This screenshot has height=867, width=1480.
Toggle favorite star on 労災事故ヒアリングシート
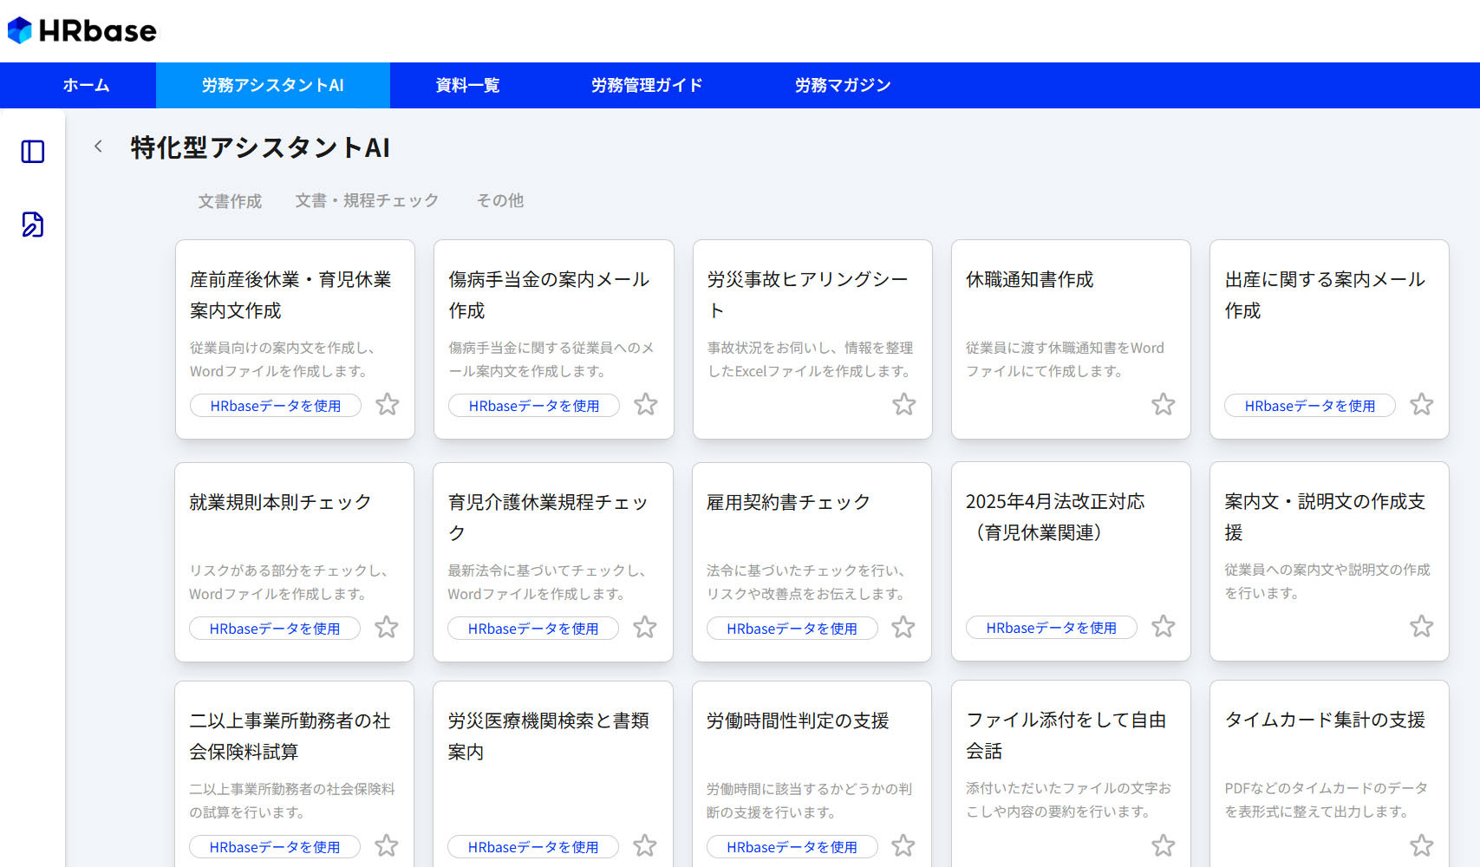[904, 404]
